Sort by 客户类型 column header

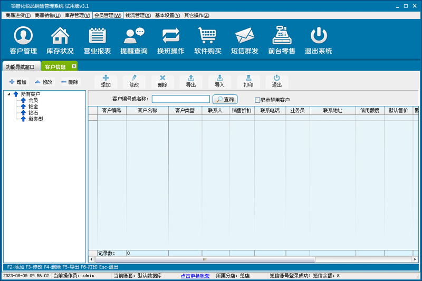tap(185, 111)
